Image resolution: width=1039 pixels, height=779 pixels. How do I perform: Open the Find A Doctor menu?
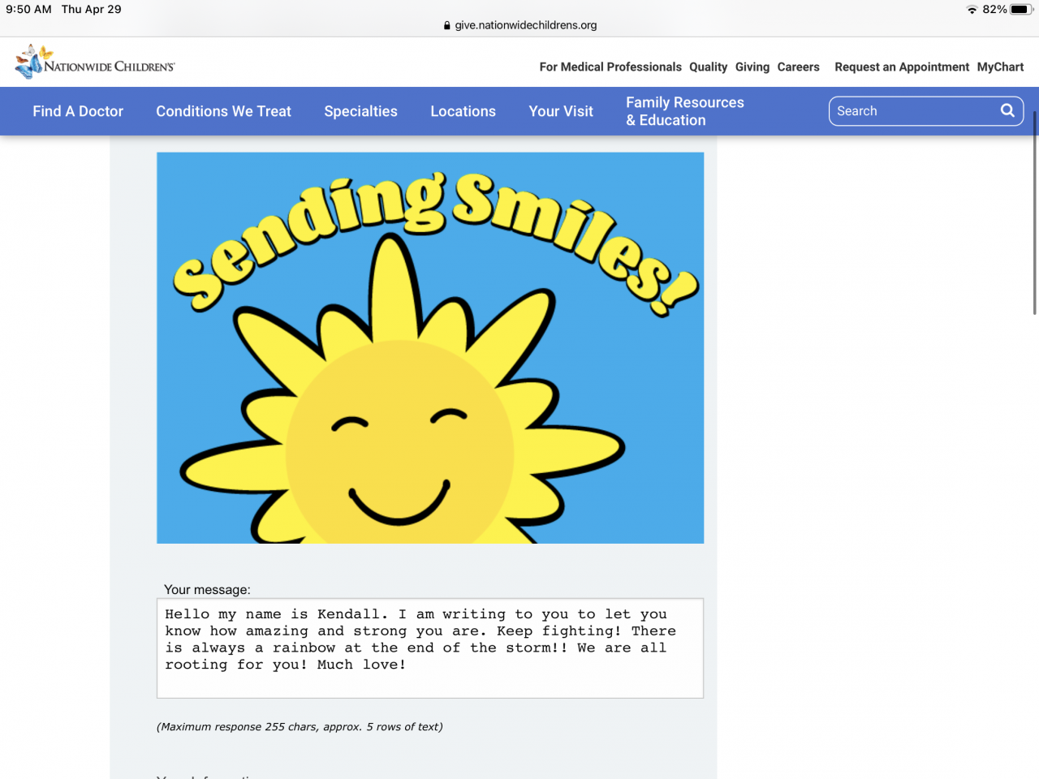coord(78,111)
